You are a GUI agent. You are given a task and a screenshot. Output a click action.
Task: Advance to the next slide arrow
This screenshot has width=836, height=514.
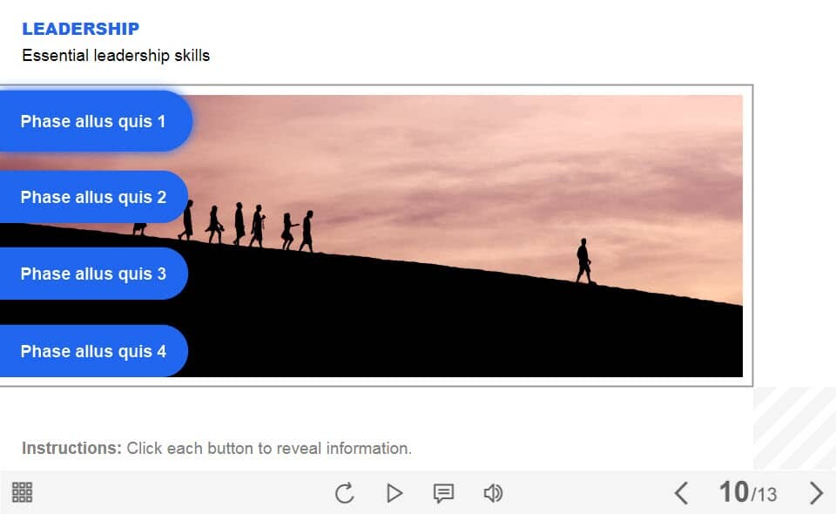click(x=816, y=493)
